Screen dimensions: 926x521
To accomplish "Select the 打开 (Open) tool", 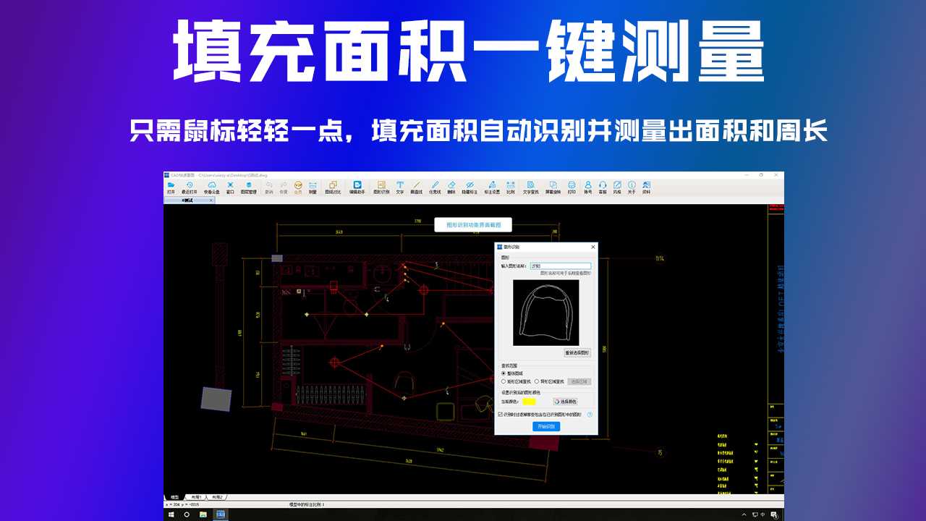I will coord(171,188).
